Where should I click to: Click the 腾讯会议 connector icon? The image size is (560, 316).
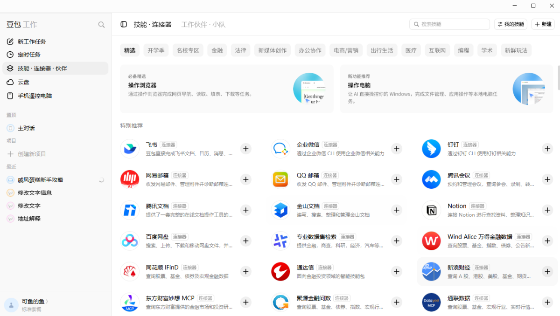(x=431, y=179)
